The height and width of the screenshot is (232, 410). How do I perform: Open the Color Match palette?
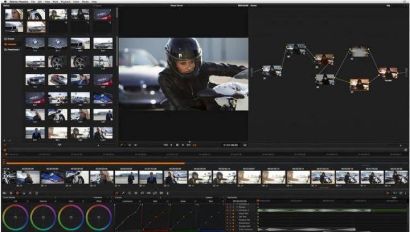11,193
